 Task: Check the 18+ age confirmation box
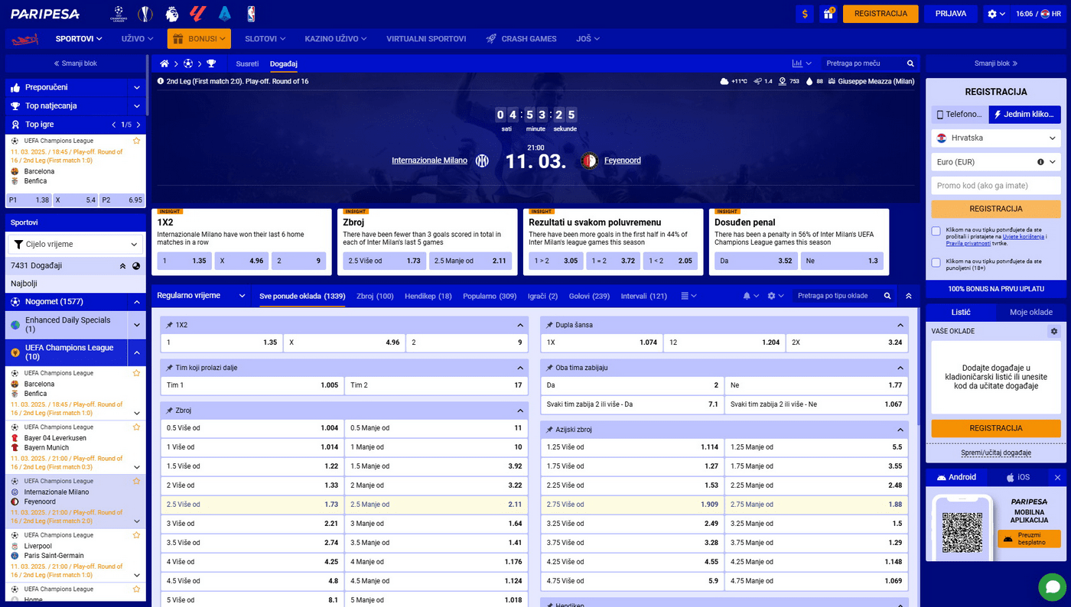click(936, 263)
